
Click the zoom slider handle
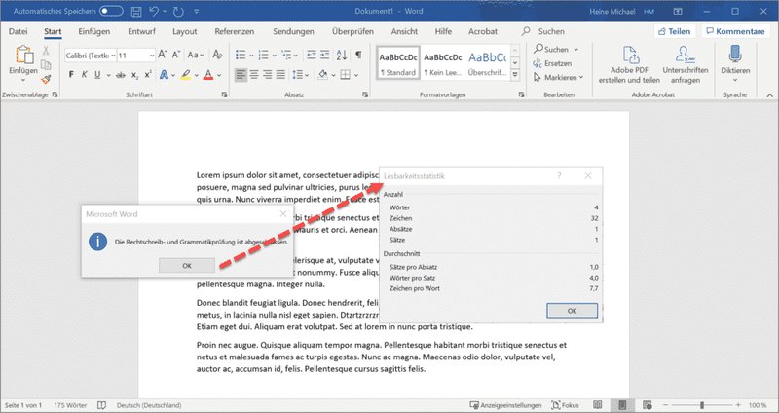tap(702, 405)
